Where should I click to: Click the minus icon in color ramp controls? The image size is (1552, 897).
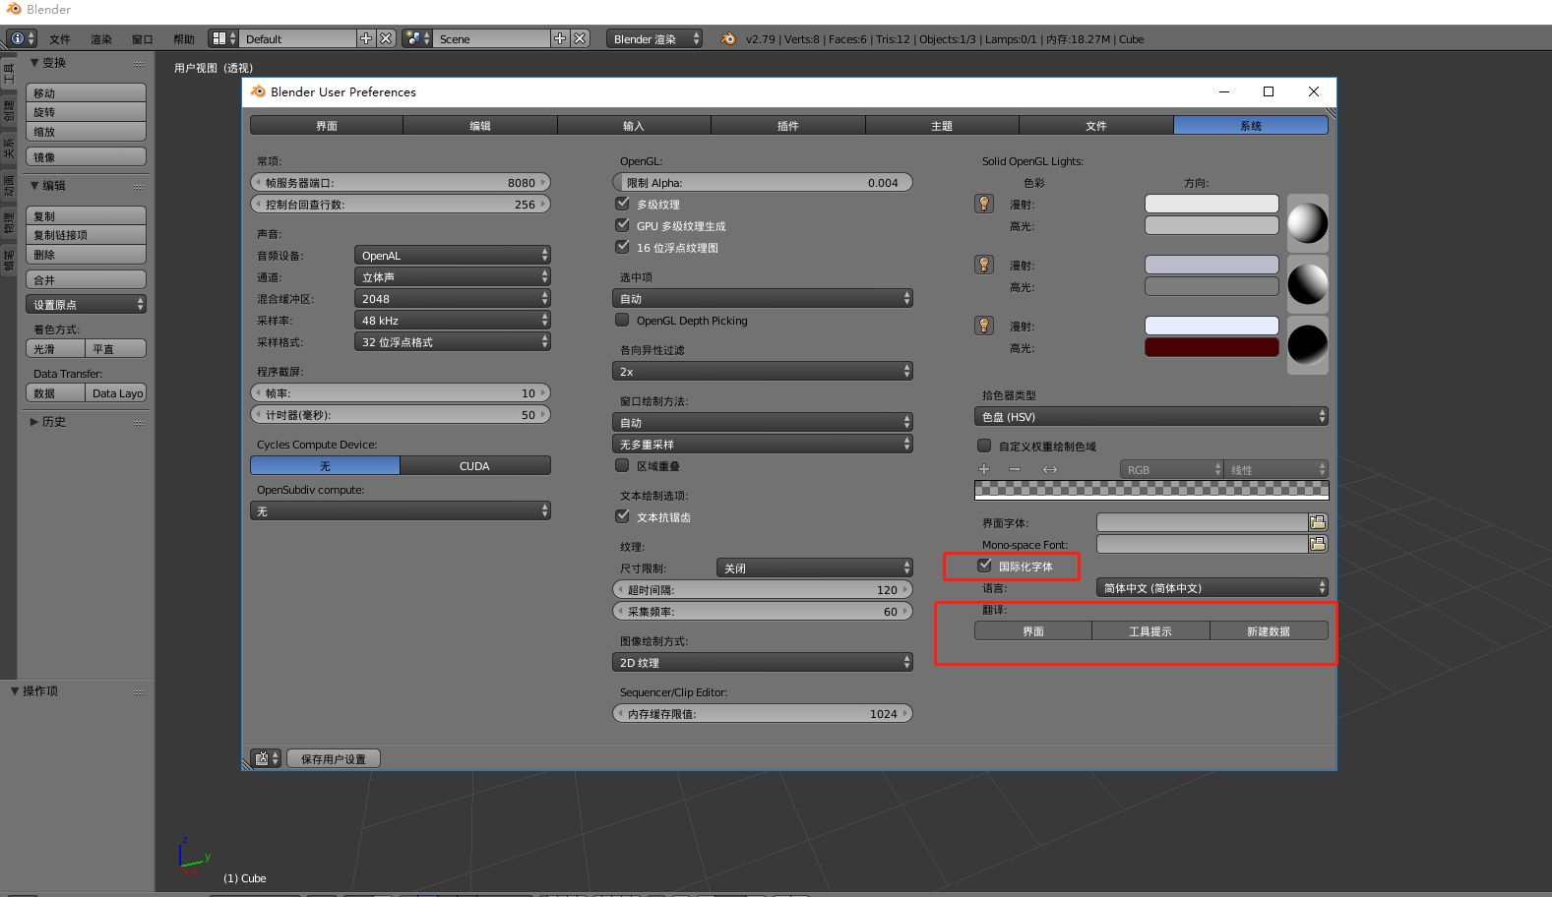point(1015,469)
